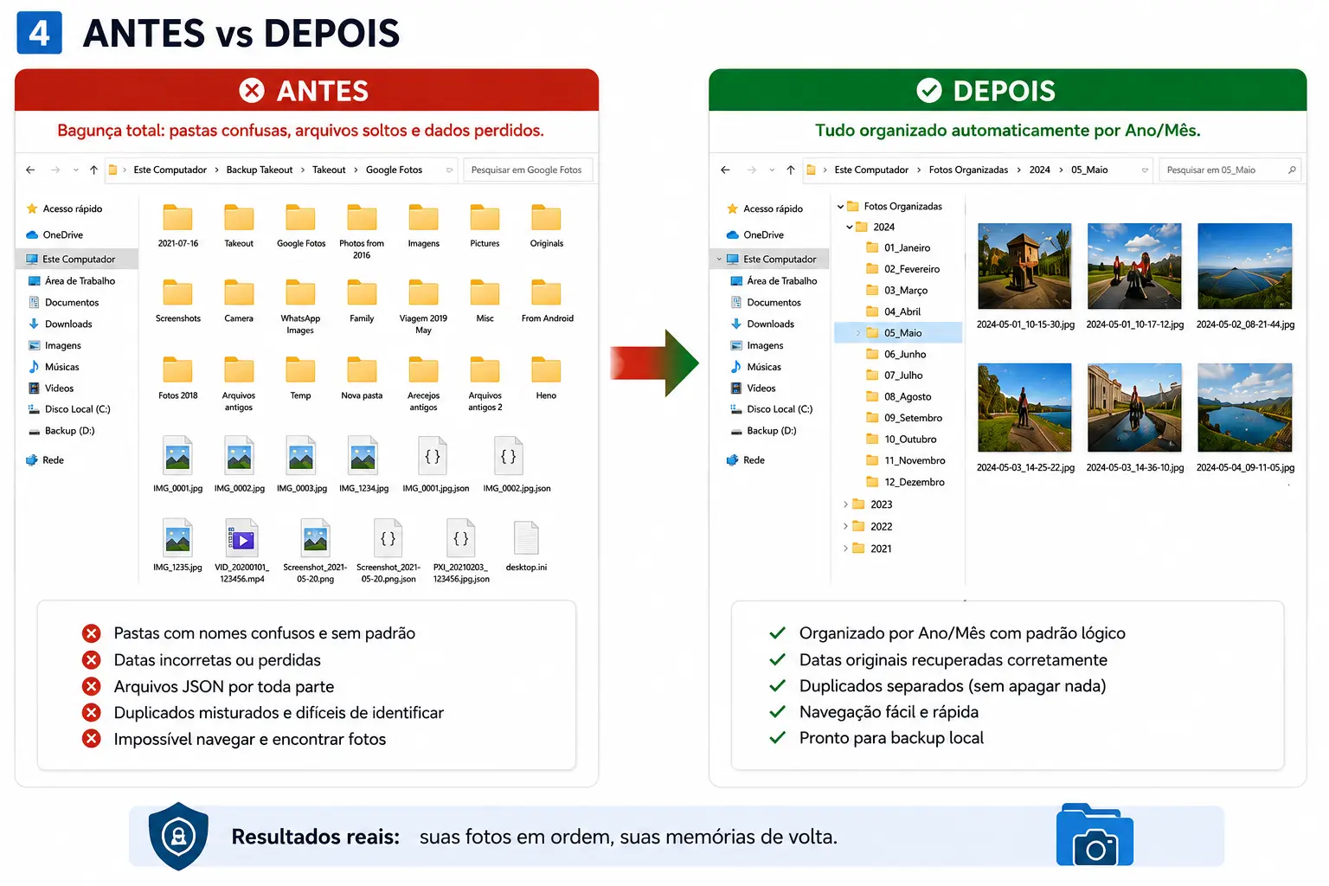Select the Camera folder in ANTES
Screen dimensions: 1329x886
coord(239,301)
